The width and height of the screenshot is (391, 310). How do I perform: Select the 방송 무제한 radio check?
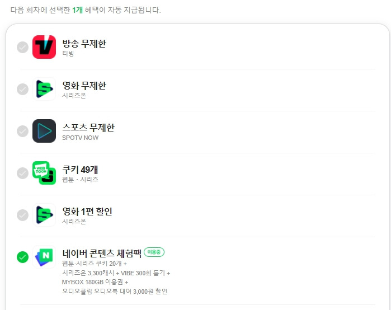(x=22, y=47)
